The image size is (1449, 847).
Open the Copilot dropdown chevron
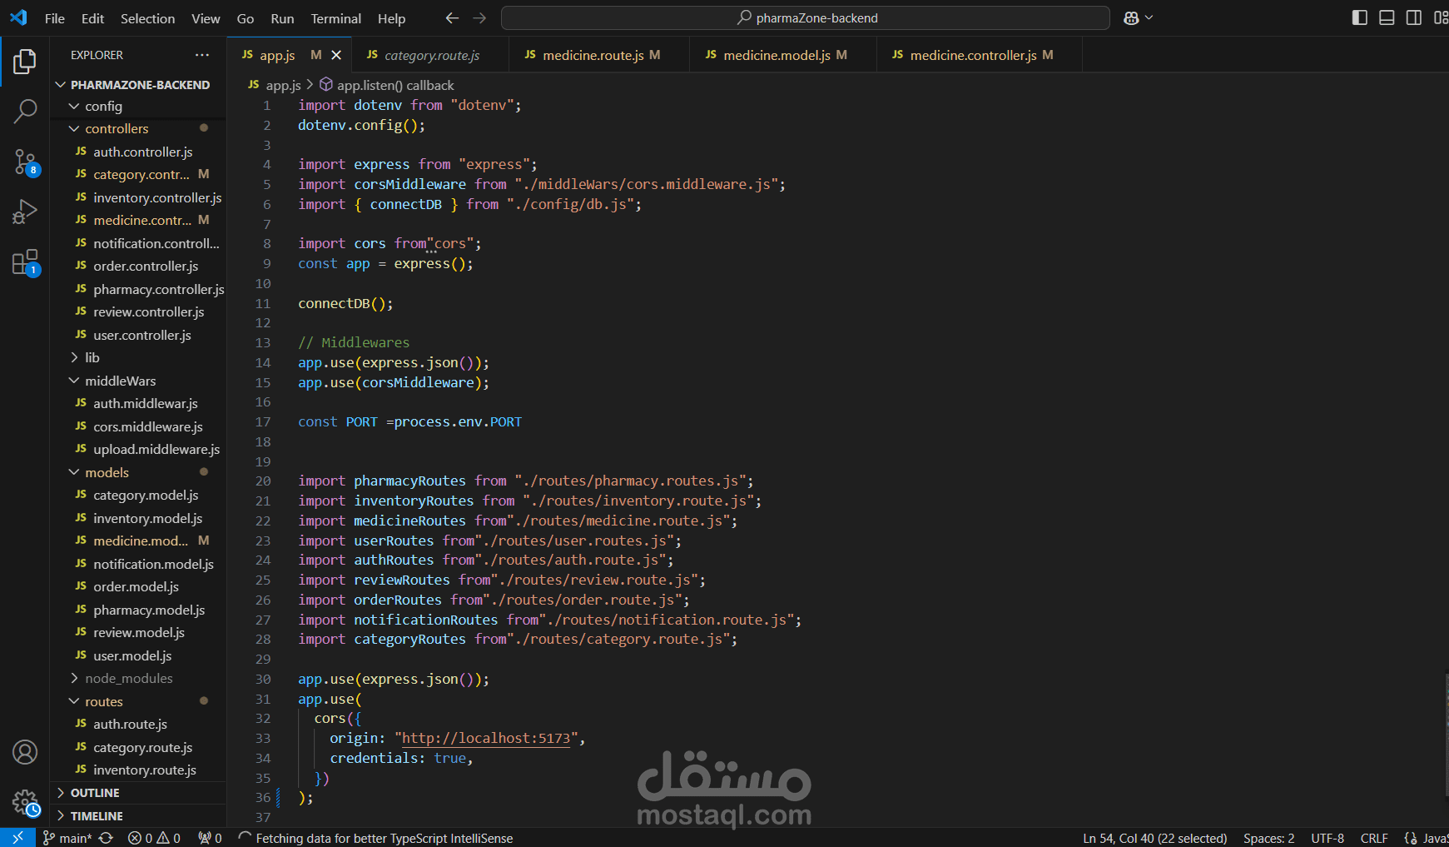1149,17
